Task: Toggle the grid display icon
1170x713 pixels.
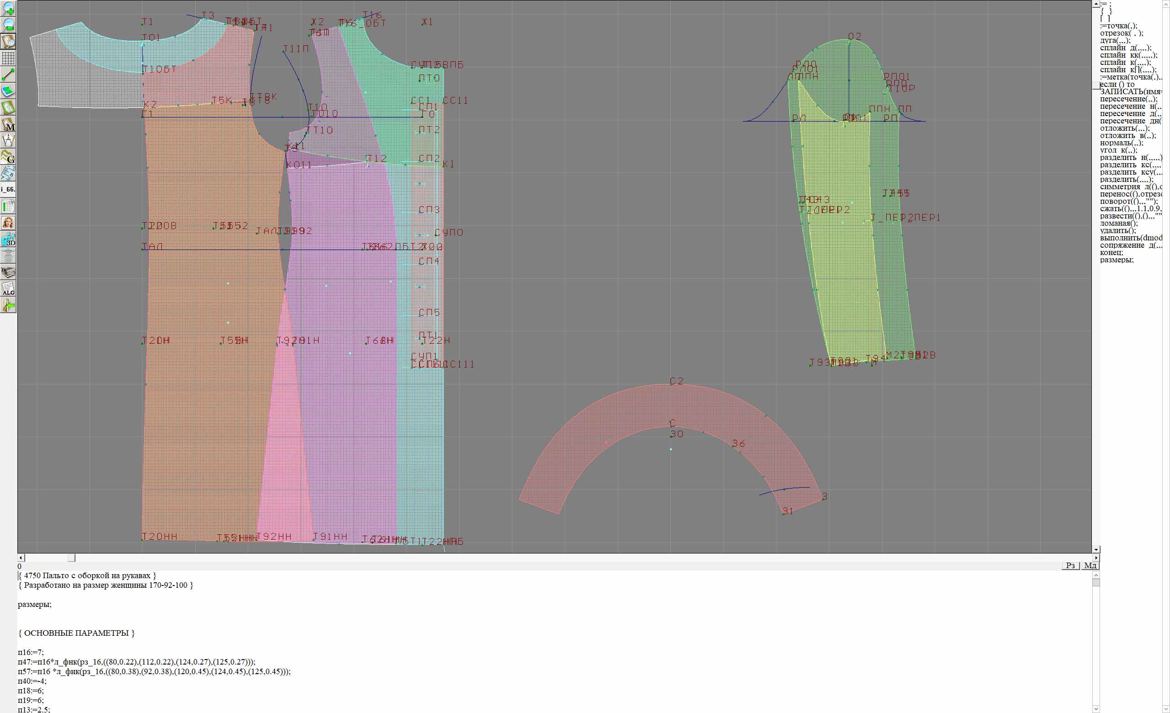Action: point(9,58)
